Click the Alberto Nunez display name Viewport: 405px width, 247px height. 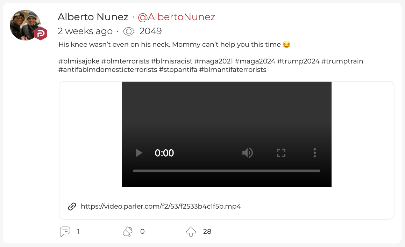[93, 17]
